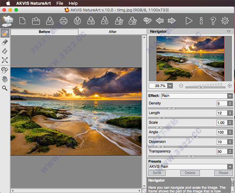Select the Hand tool

point(5,79)
